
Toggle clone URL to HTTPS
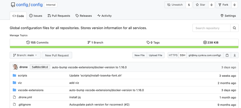[173, 55]
